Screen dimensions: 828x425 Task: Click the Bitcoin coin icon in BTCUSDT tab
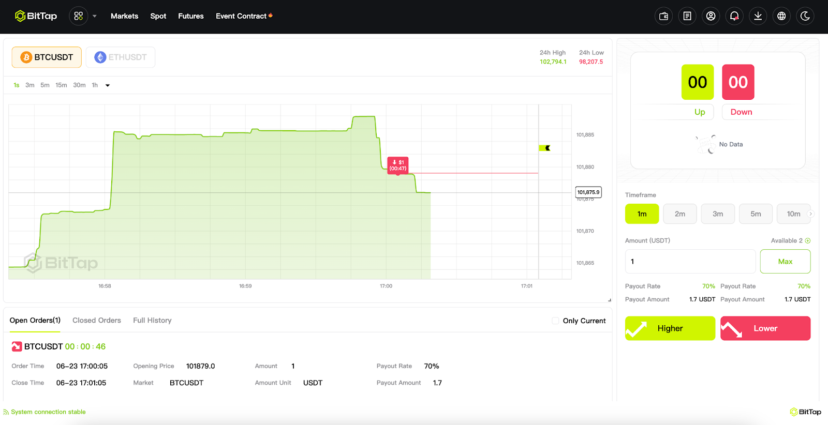(x=26, y=57)
